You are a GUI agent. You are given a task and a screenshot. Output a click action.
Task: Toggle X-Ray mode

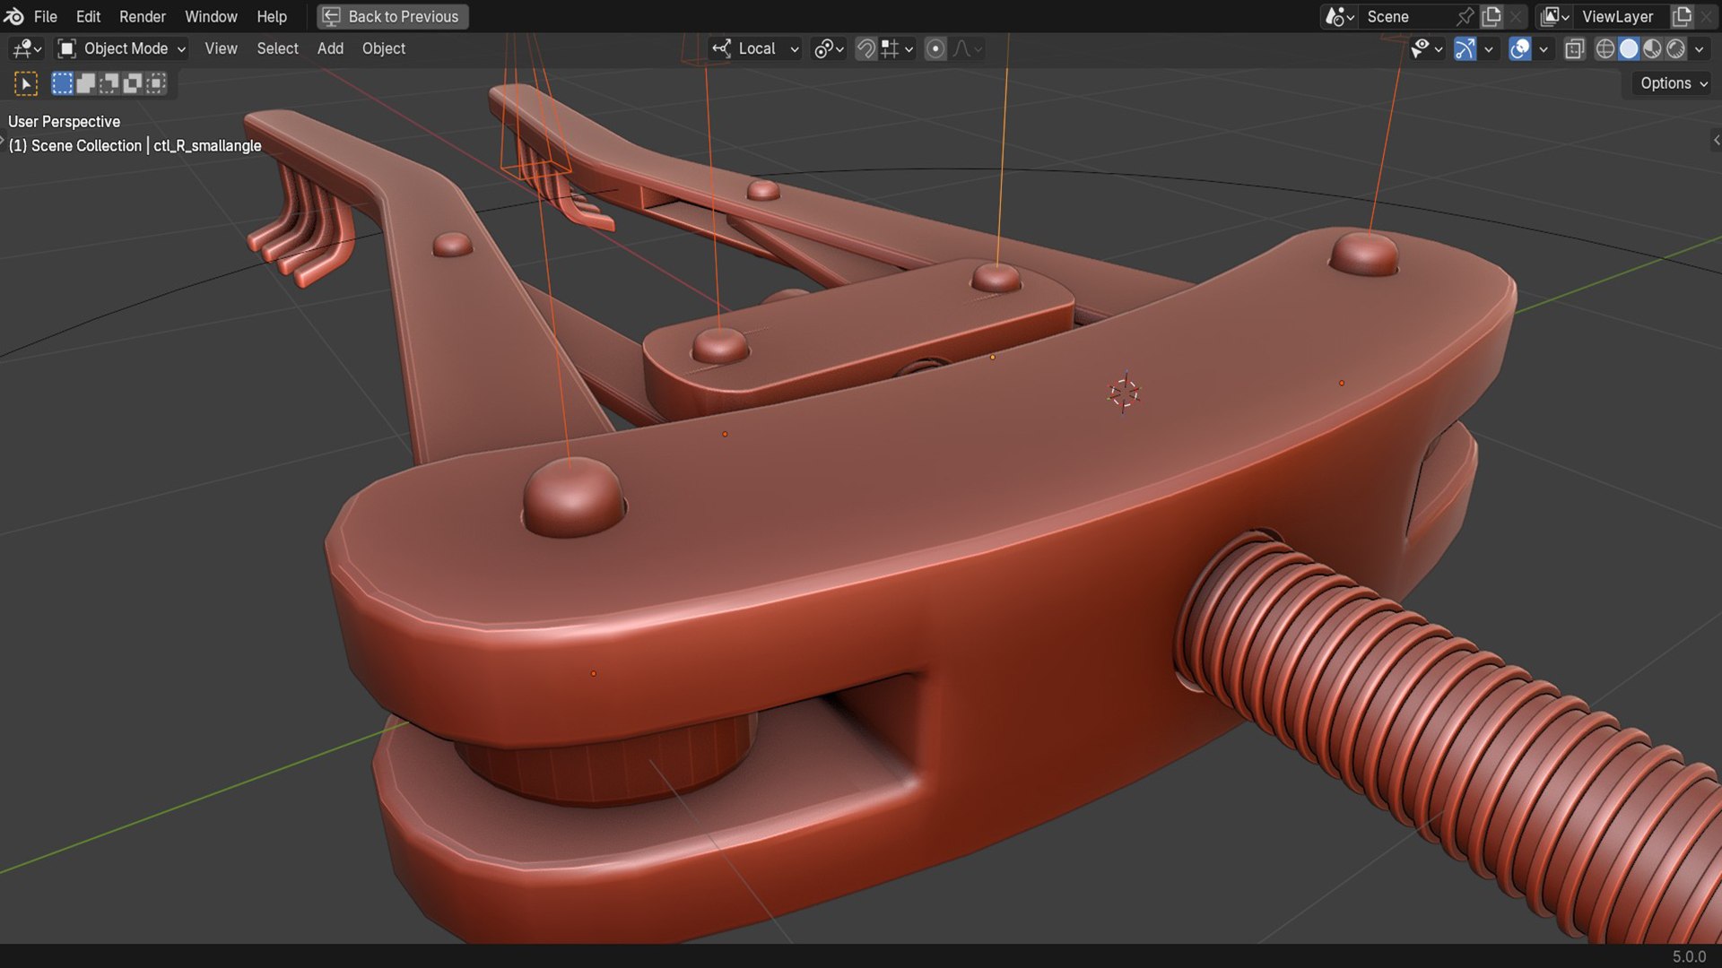pos(1574,48)
